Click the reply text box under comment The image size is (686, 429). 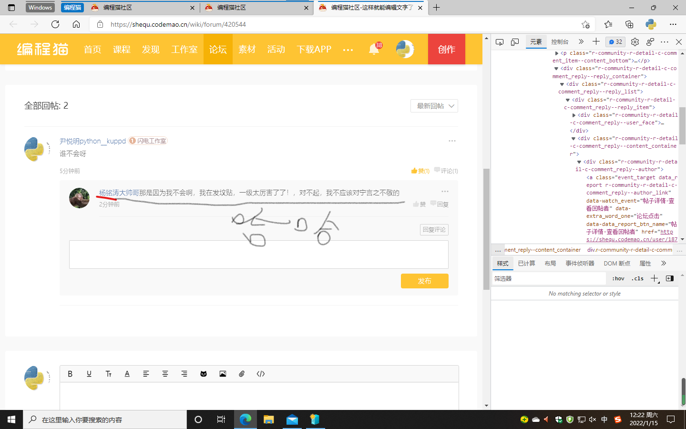point(259,255)
